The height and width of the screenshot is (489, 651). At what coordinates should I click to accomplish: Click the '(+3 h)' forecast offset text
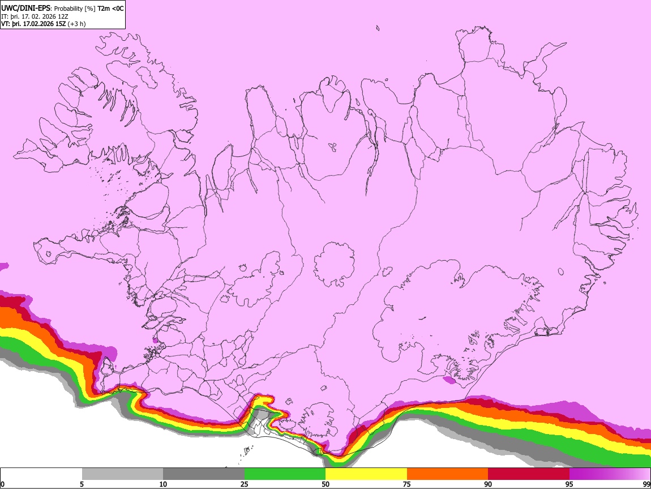click(77, 24)
